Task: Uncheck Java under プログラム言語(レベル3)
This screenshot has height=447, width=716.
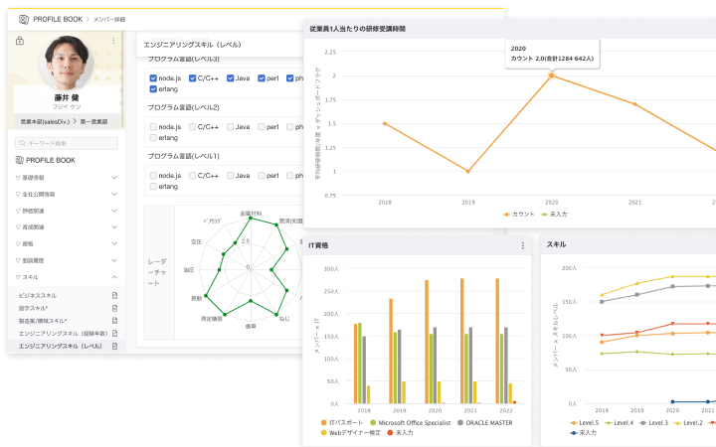Action: [230, 78]
